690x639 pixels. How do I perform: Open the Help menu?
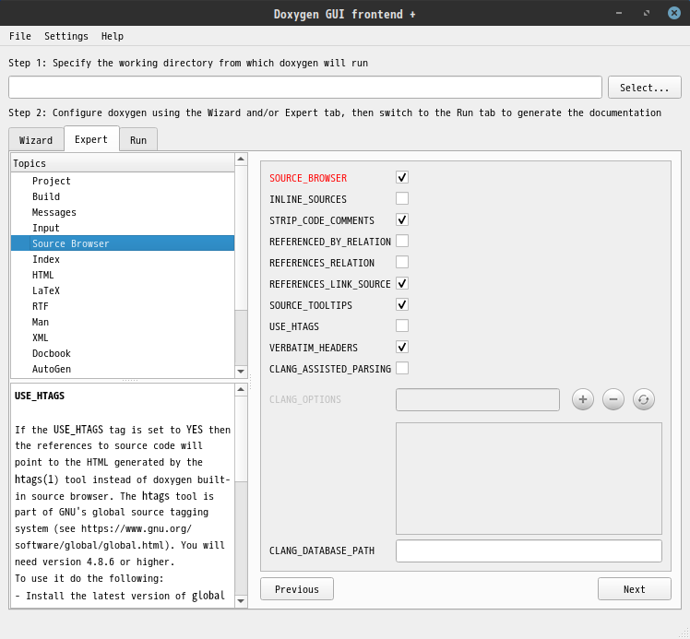[x=113, y=36]
